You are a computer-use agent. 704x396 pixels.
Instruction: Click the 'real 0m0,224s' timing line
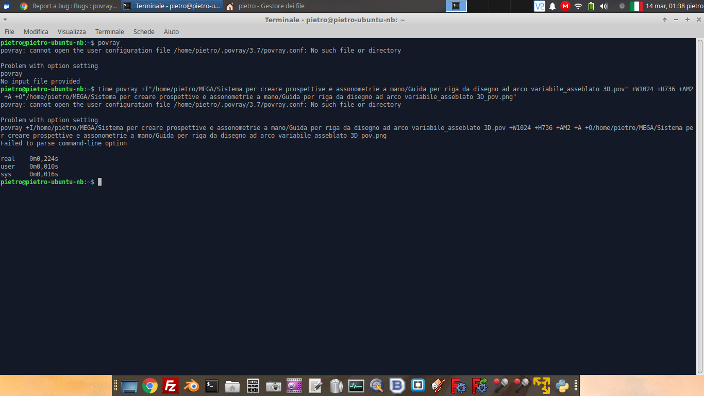click(29, 159)
